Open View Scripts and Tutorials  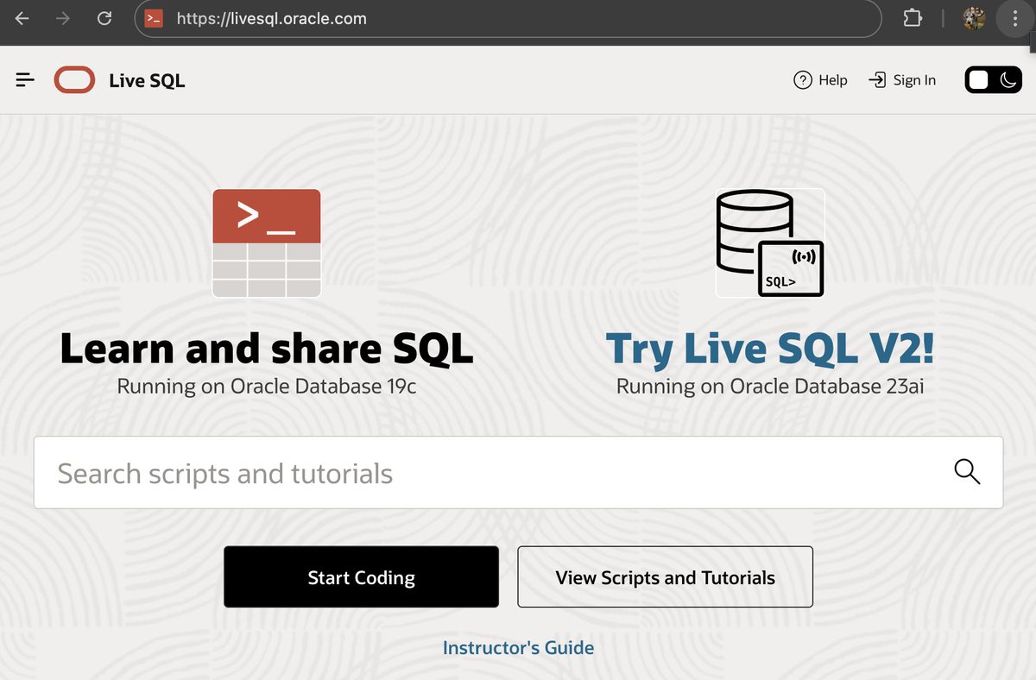[x=665, y=577]
